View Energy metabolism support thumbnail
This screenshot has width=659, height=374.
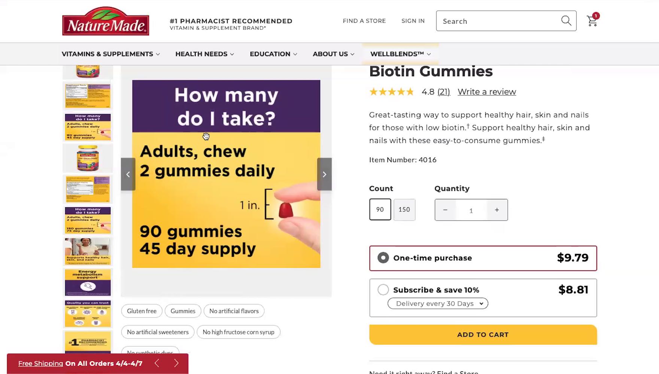(88, 282)
